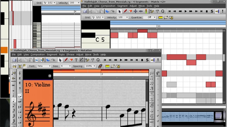Select the Text T tool in Notation toolbar
Viewport: 227px width, 127px height.
(x=76, y=60)
